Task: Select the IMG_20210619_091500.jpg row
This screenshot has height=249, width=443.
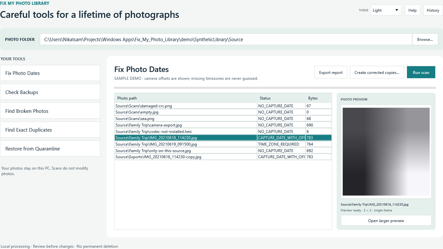Action: [x=223, y=144]
